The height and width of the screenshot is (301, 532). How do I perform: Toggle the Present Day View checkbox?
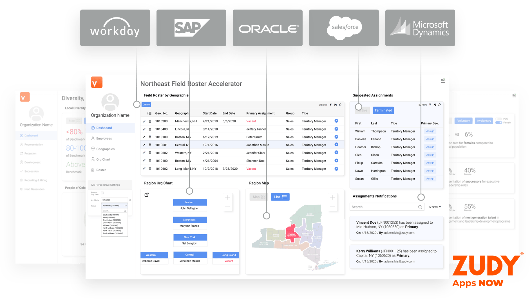point(102,193)
